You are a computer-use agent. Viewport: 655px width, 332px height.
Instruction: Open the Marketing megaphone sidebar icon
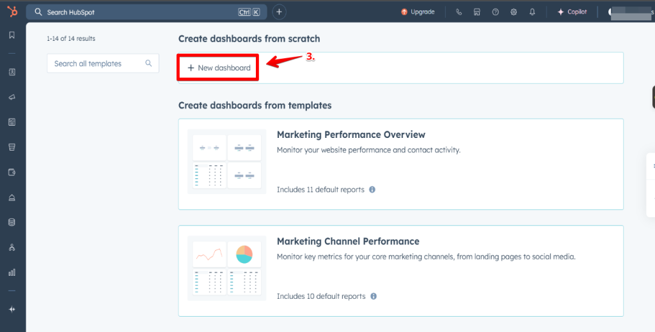(x=12, y=97)
